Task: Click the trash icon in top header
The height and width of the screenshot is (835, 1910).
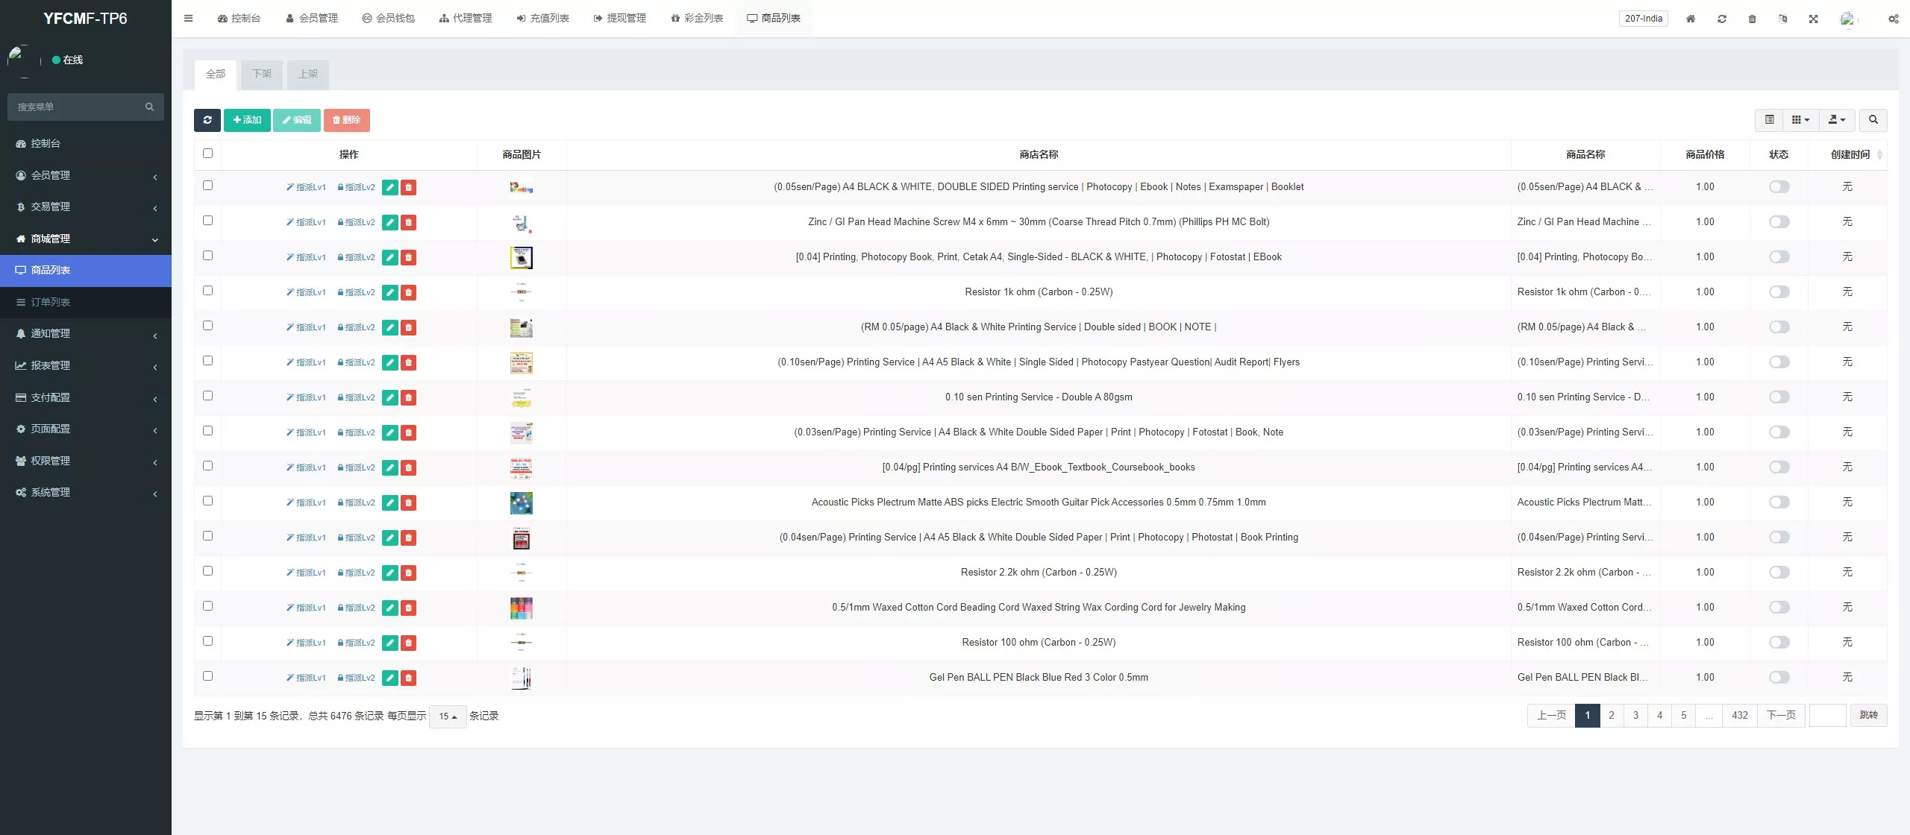Action: [x=1752, y=19]
